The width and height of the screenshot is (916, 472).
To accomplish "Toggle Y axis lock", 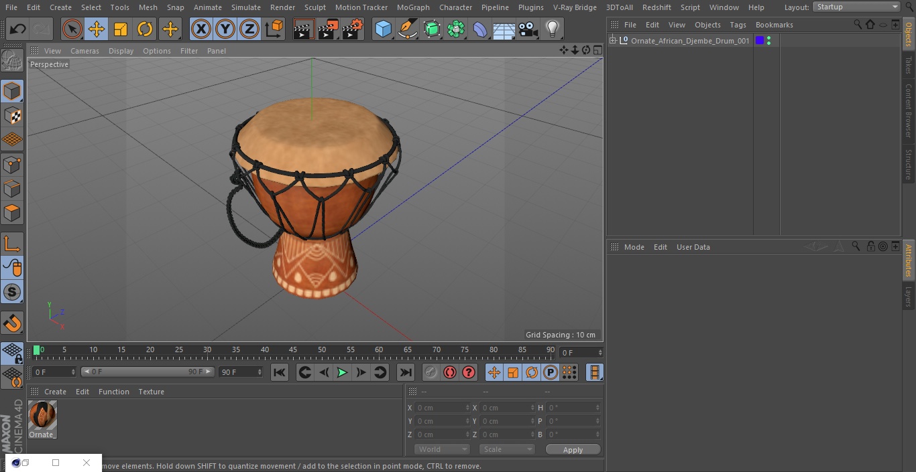I will [225, 29].
